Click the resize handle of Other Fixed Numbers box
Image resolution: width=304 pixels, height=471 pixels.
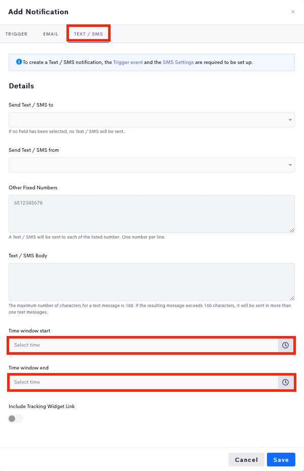pyautogui.click(x=292, y=230)
